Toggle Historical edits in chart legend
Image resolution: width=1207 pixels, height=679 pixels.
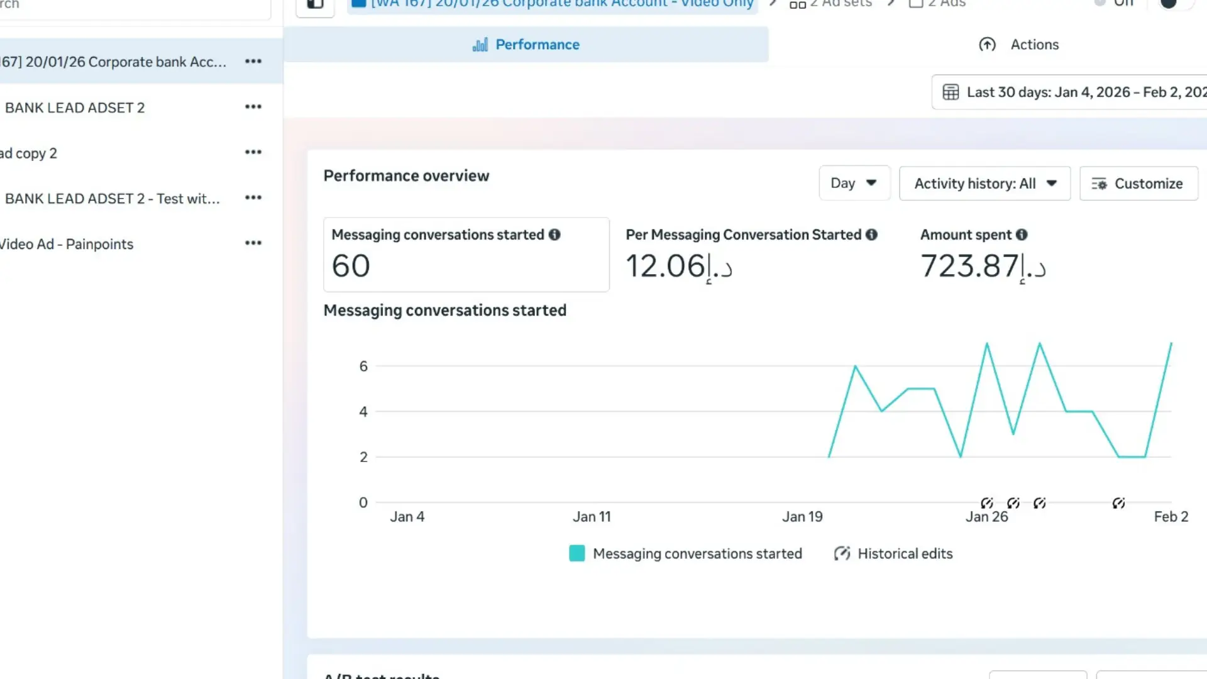[893, 553]
